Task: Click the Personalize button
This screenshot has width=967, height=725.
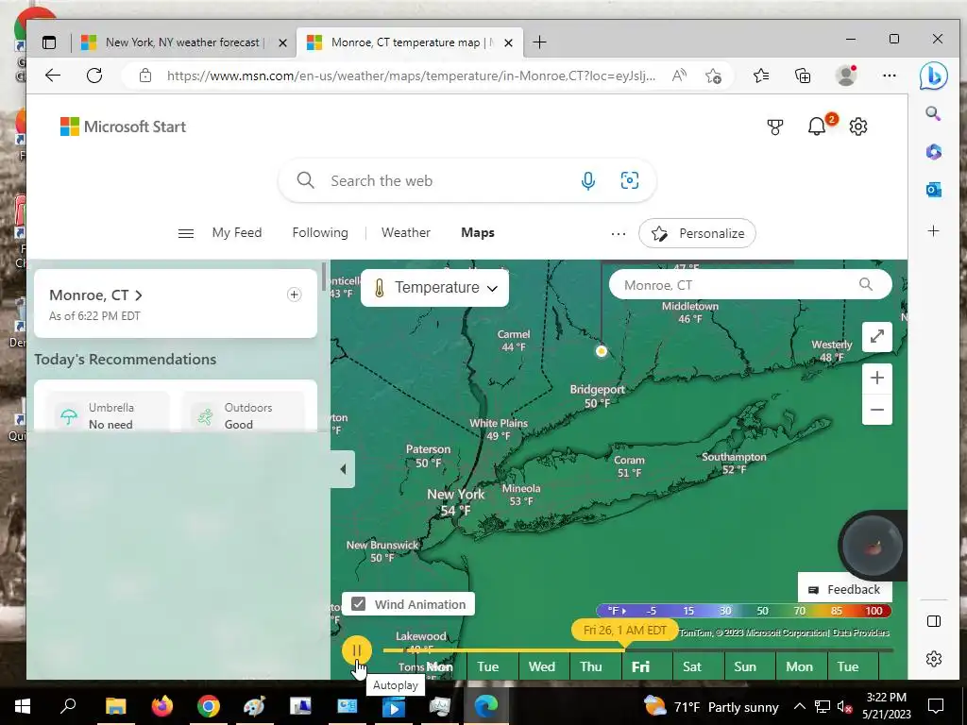Action: [698, 233]
